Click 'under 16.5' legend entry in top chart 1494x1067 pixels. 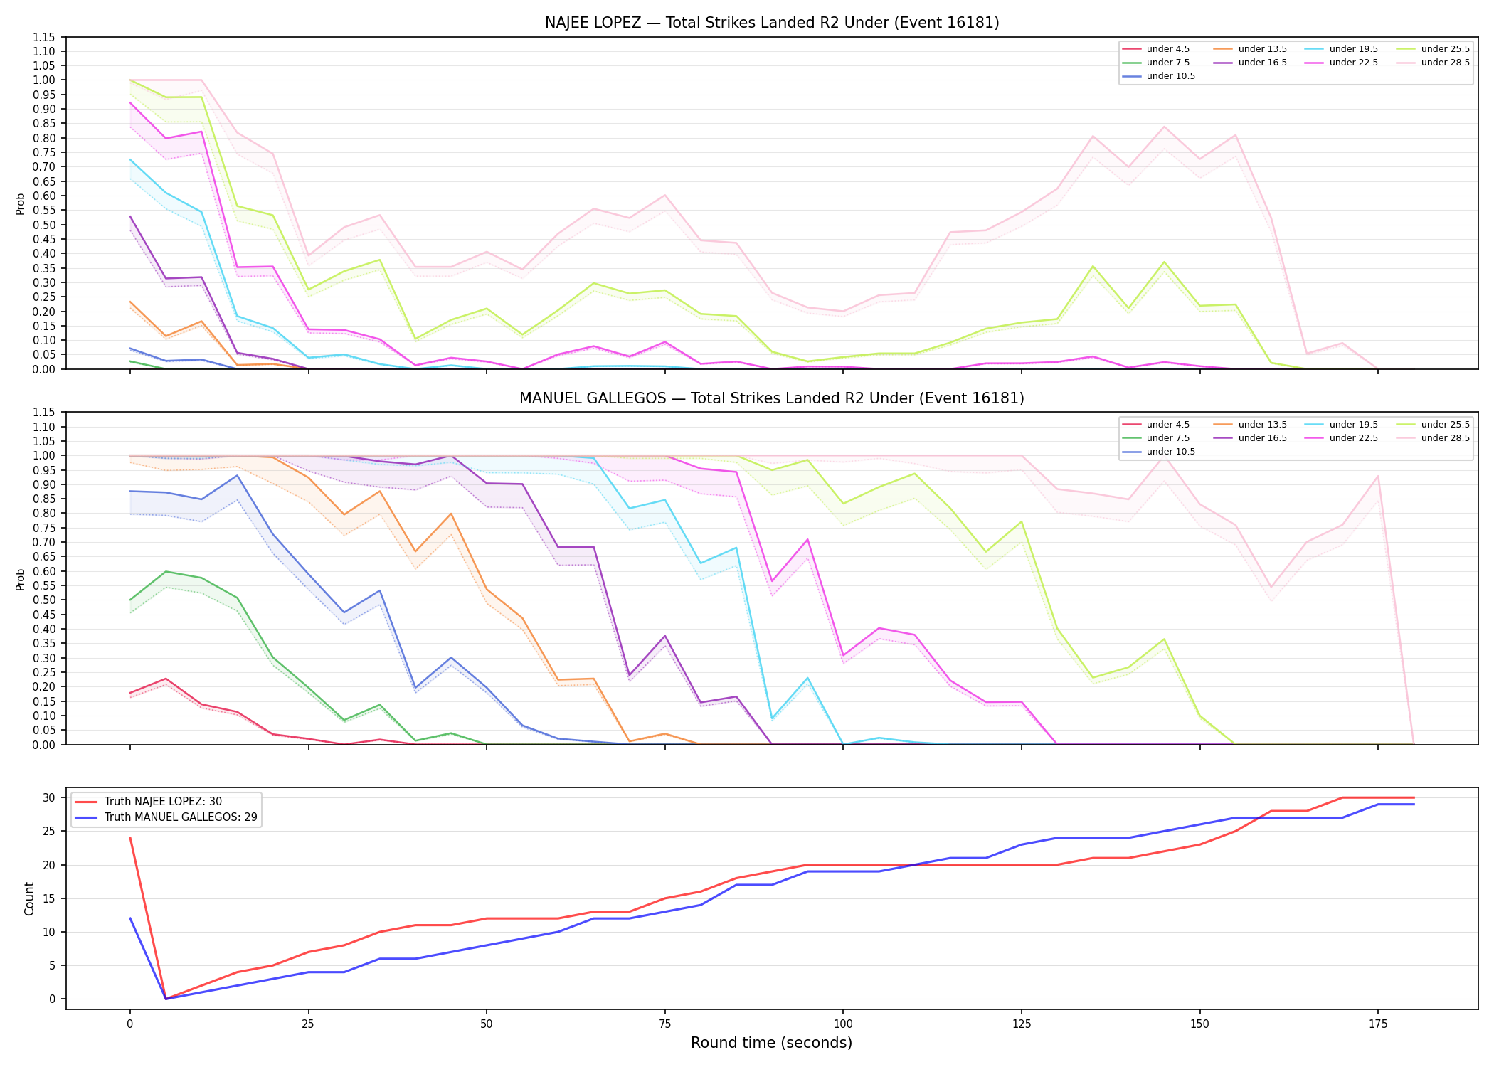coord(1251,63)
